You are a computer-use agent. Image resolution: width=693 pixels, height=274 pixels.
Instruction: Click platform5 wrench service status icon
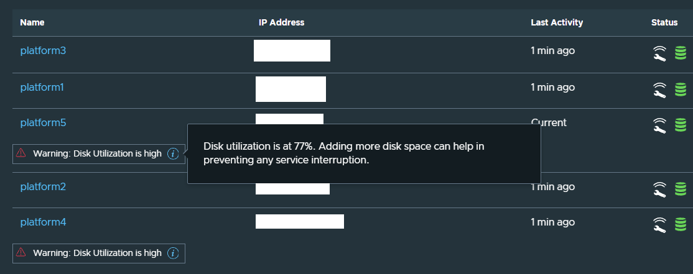point(659,126)
